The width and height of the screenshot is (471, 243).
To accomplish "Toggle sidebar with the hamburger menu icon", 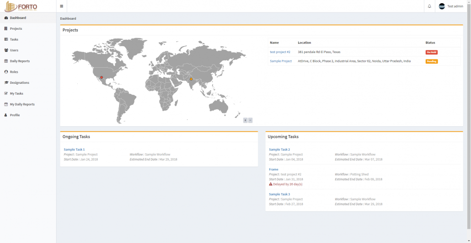I will (62, 6).
